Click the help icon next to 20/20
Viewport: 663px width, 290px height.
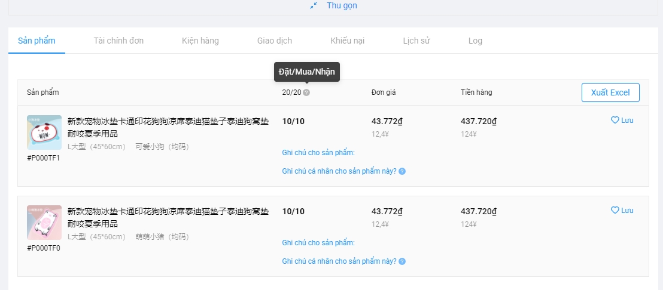(306, 92)
